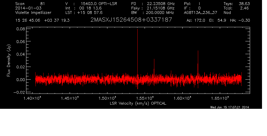
Task: Click y-axis tick label 0.06
Action: click(x=21, y=42)
